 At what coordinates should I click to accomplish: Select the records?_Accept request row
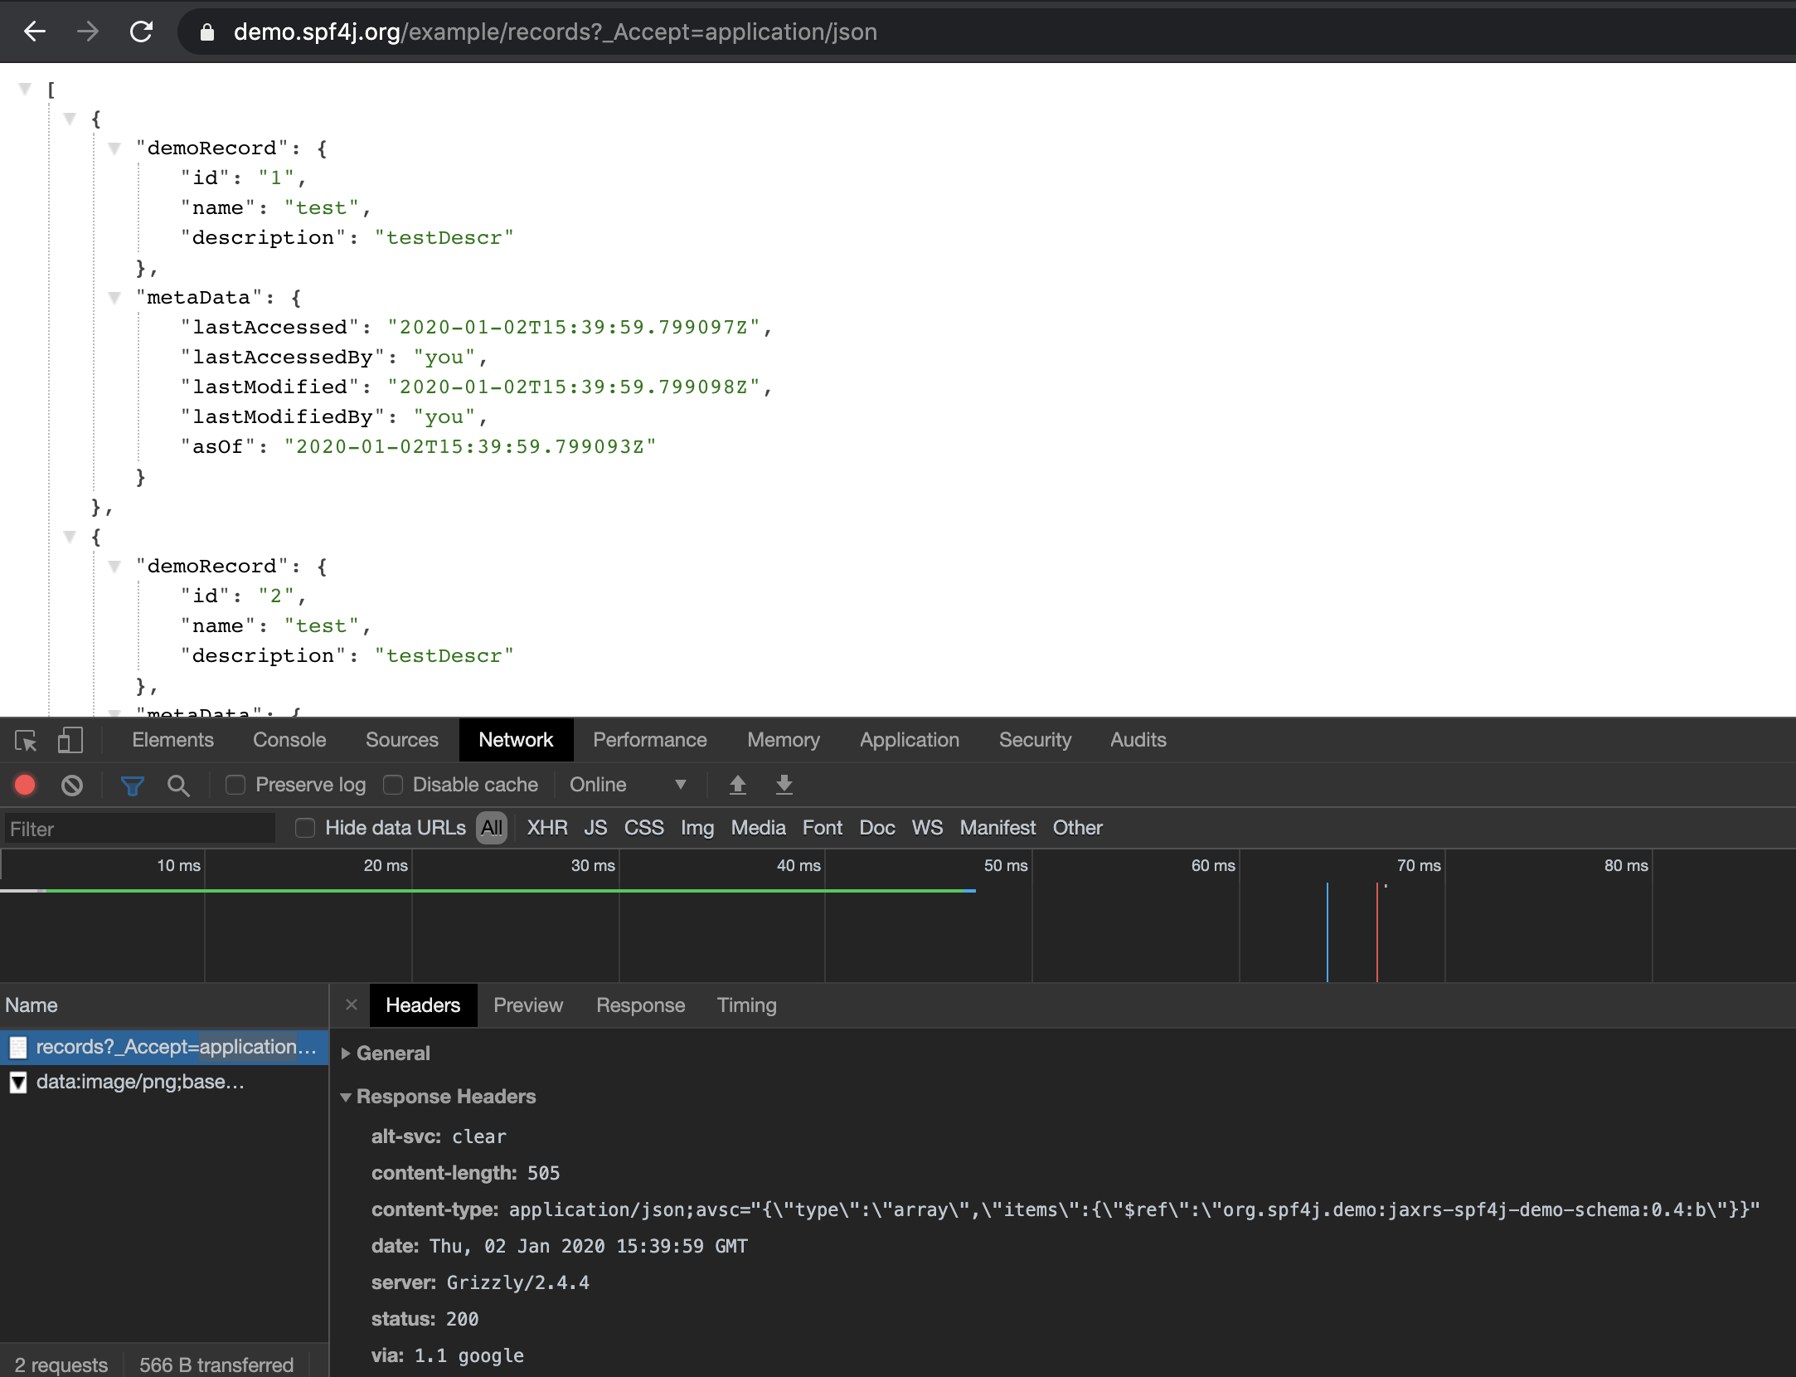click(164, 1048)
